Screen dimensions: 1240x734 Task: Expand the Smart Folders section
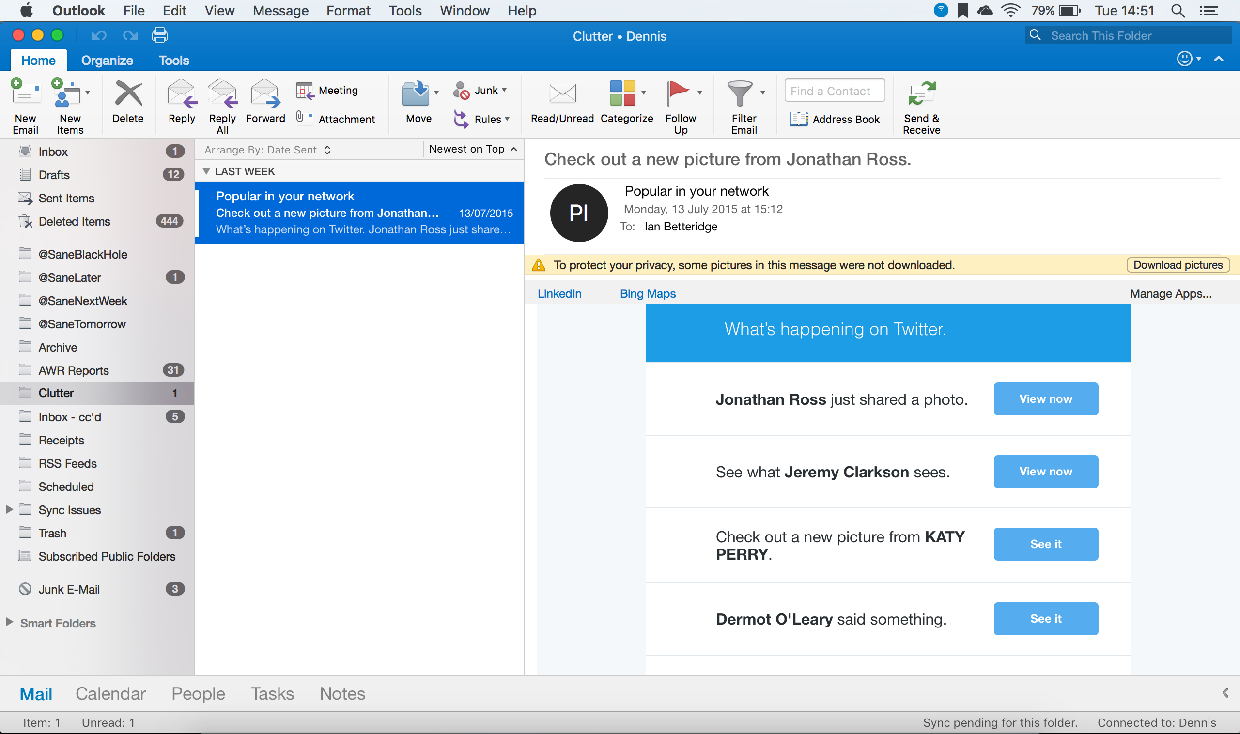[8, 623]
